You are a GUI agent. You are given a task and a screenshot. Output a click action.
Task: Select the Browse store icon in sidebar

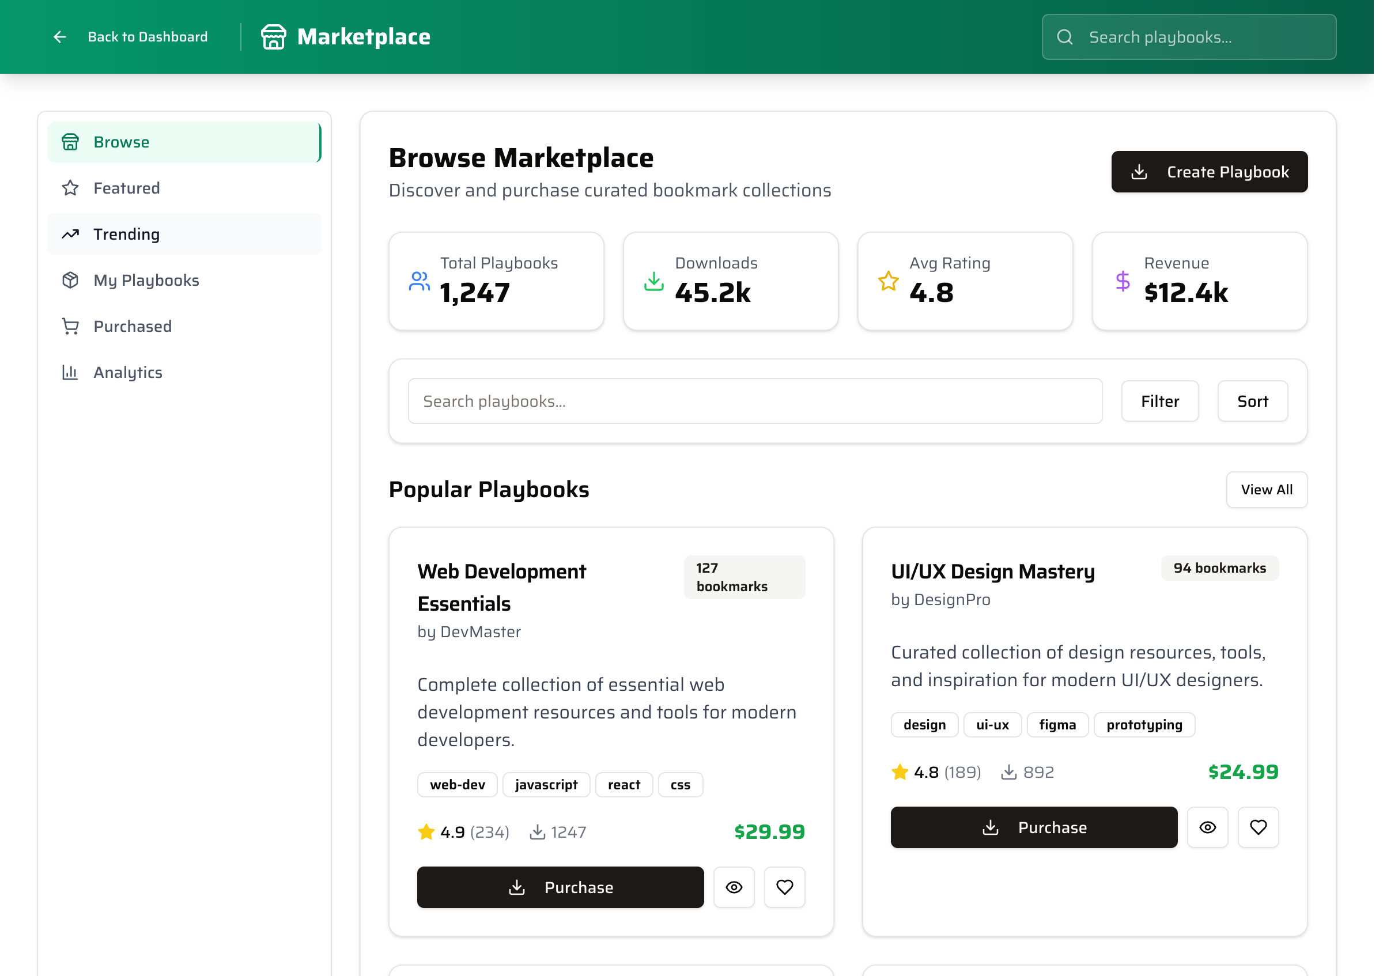click(70, 142)
